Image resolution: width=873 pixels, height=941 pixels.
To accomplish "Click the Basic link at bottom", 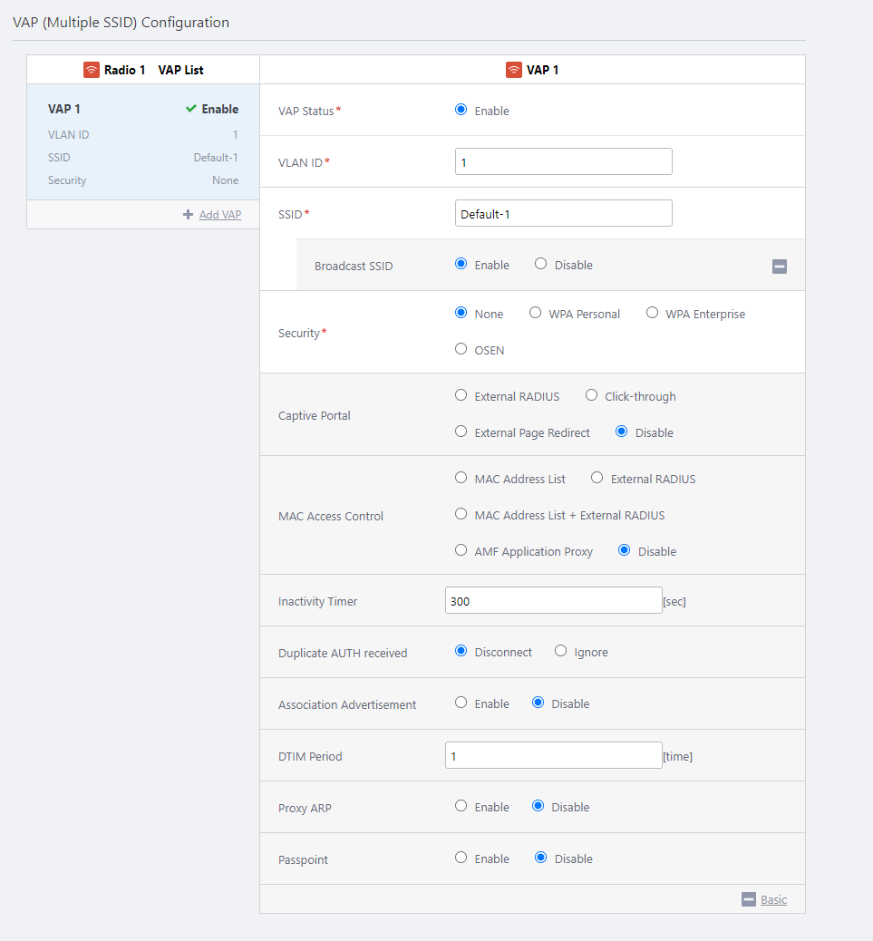I will tap(773, 899).
